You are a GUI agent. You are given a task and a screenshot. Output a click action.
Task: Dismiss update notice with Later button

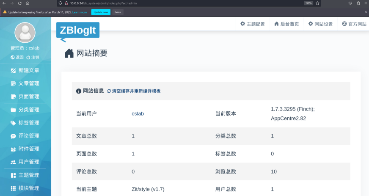click(x=118, y=12)
